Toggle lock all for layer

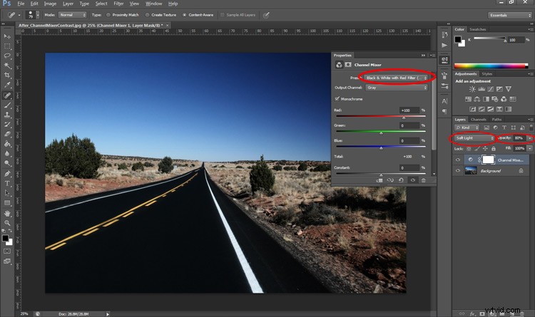pyautogui.click(x=494, y=149)
